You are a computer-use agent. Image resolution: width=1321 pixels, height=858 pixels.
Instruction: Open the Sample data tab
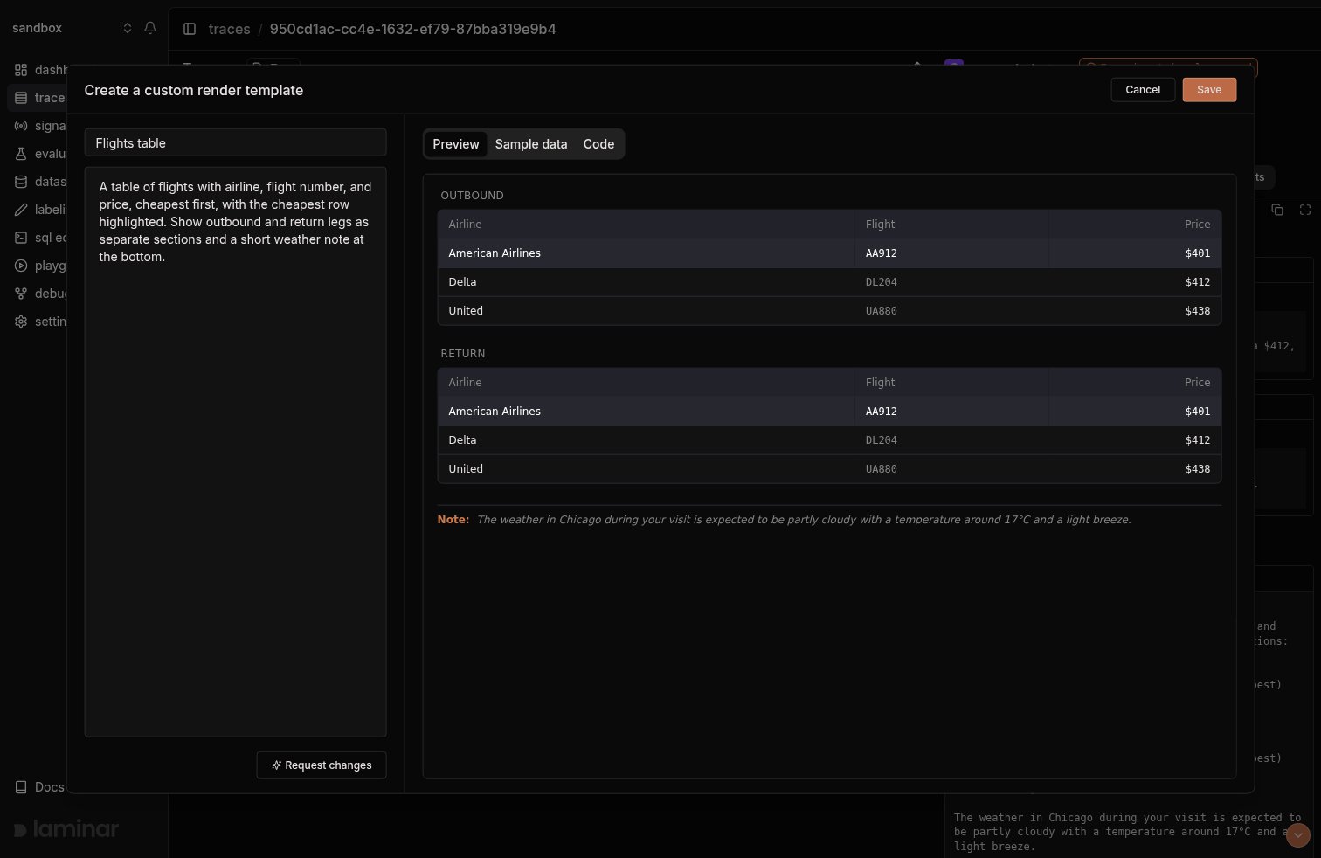tap(531, 144)
